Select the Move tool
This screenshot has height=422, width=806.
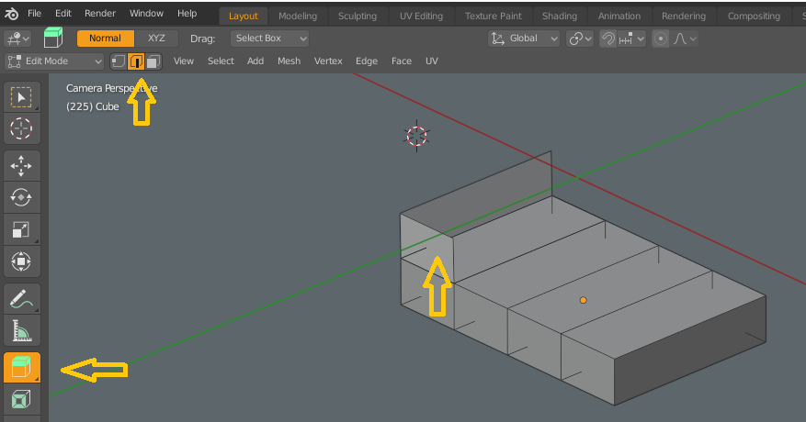click(x=21, y=166)
